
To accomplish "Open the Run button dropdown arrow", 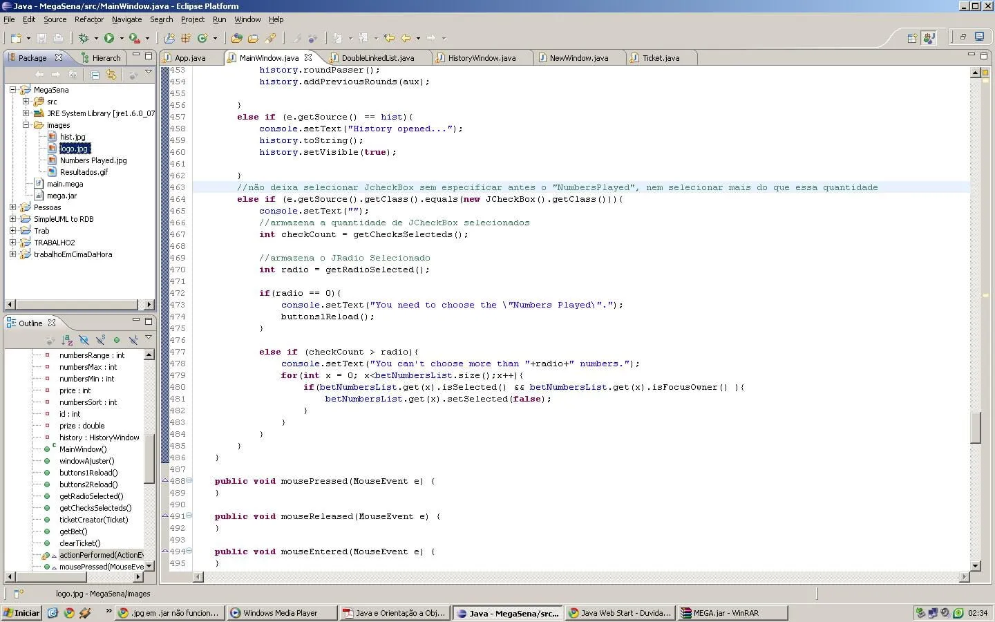I will point(122,39).
